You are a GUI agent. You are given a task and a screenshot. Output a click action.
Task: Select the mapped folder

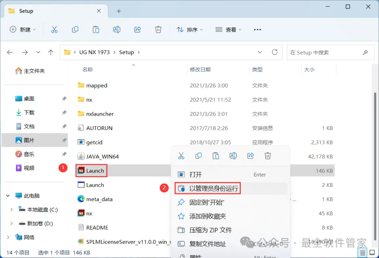(x=93, y=85)
